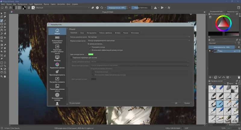Open the layer blend mode Обычный dropdown

(221, 43)
